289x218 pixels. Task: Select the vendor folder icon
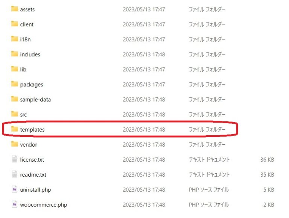[x=15, y=144]
